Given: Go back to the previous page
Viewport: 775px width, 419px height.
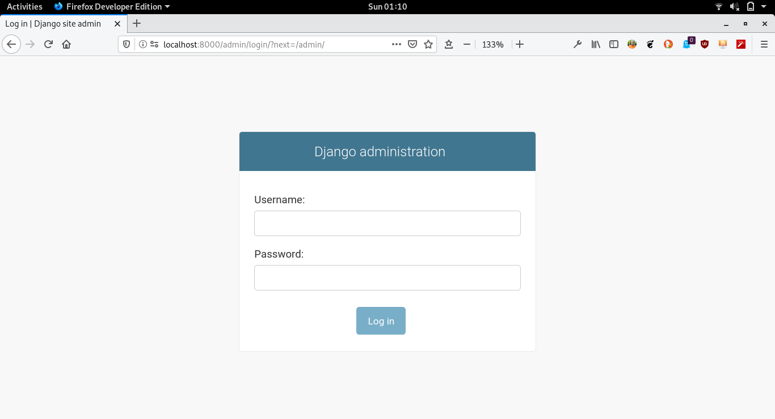Looking at the screenshot, I should pyautogui.click(x=11, y=44).
